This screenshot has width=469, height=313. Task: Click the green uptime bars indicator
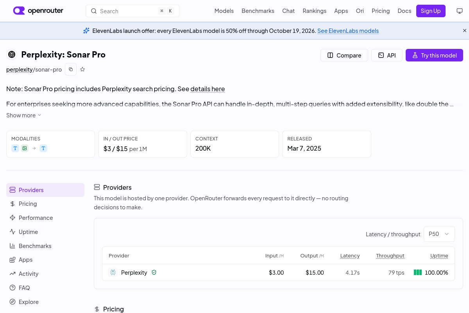click(x=418, y=272)
